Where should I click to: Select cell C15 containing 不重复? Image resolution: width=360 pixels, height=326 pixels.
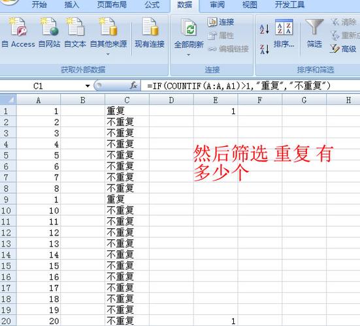coord(127,265)
